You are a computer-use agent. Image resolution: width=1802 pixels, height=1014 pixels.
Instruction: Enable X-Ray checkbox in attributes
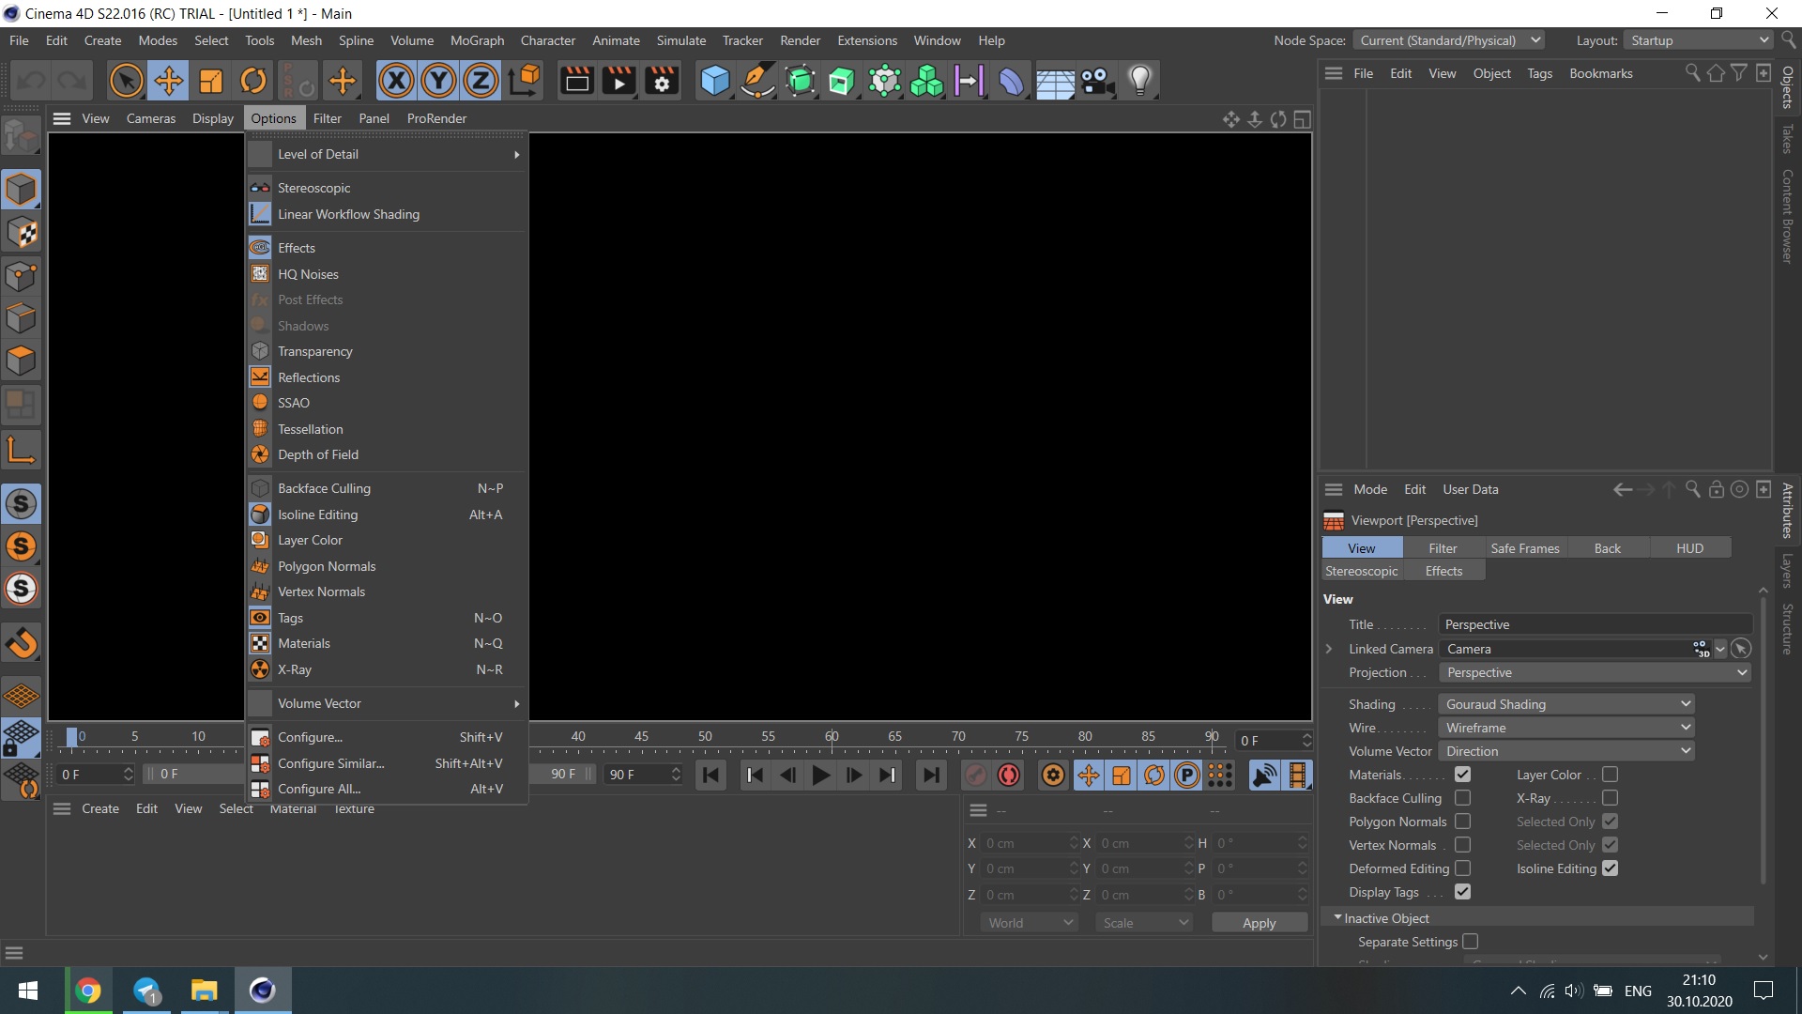tap(1610, 798)
